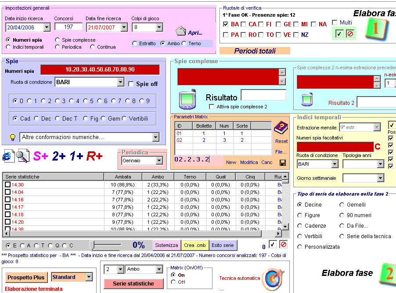Open the magnifier search document icon
The image size is (396, 293).
click(x=23, y=156)
